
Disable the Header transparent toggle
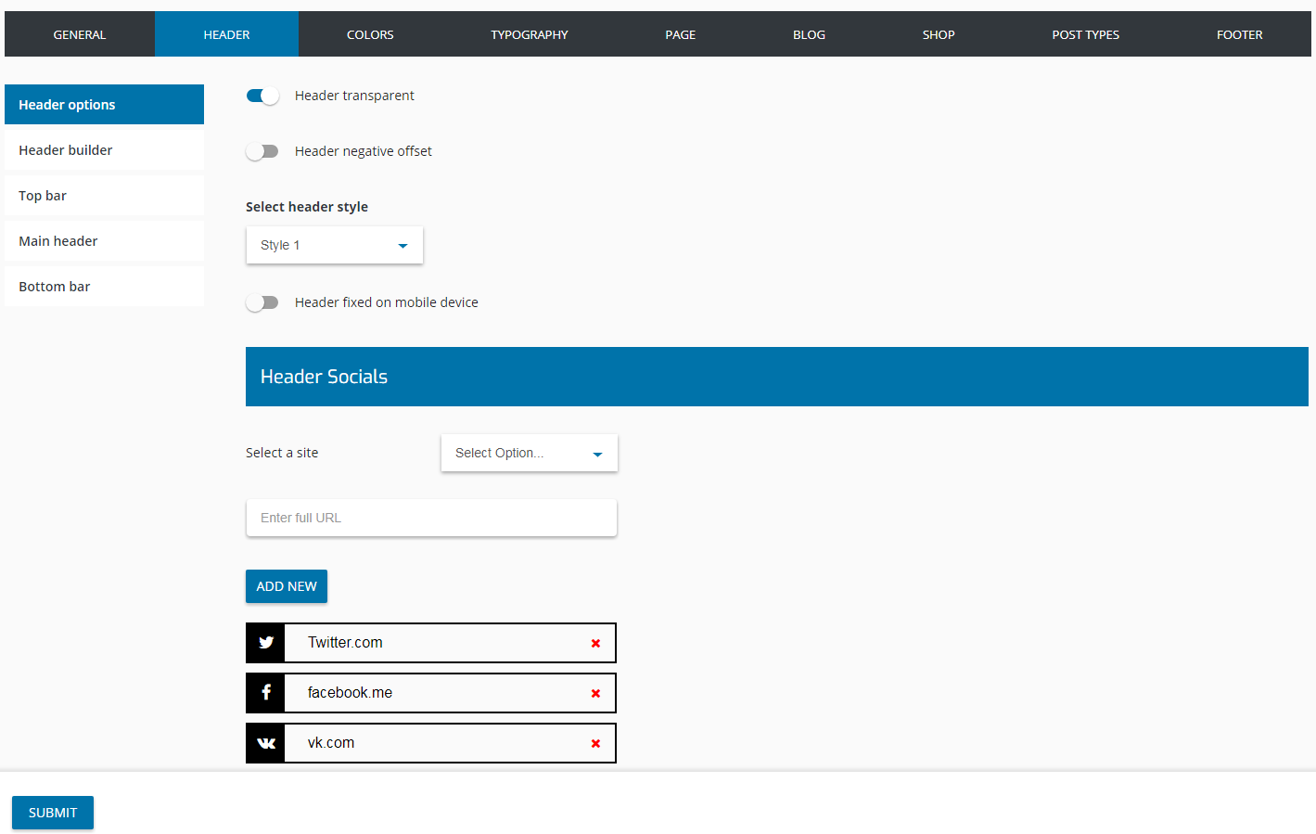(x=262, y=96)
